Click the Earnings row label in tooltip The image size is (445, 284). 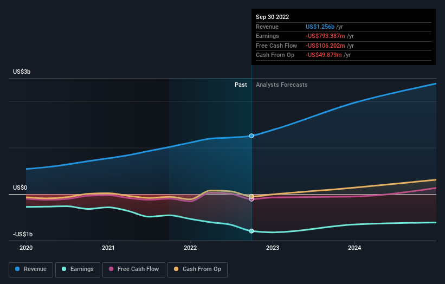(267, 36)
